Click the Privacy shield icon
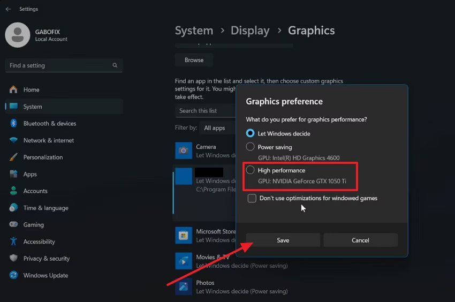The height and width of the screenshot is (302, 455). point(13,258)
